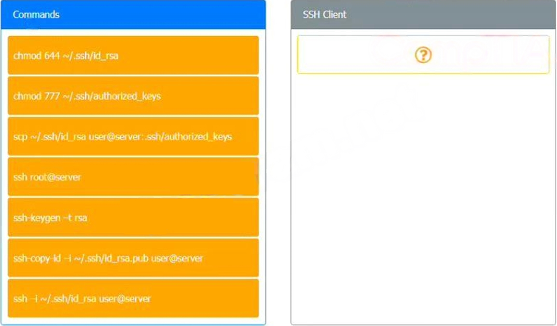Select the chmod 644 ~/.ssh/id_rsa command

click(133, 55)
